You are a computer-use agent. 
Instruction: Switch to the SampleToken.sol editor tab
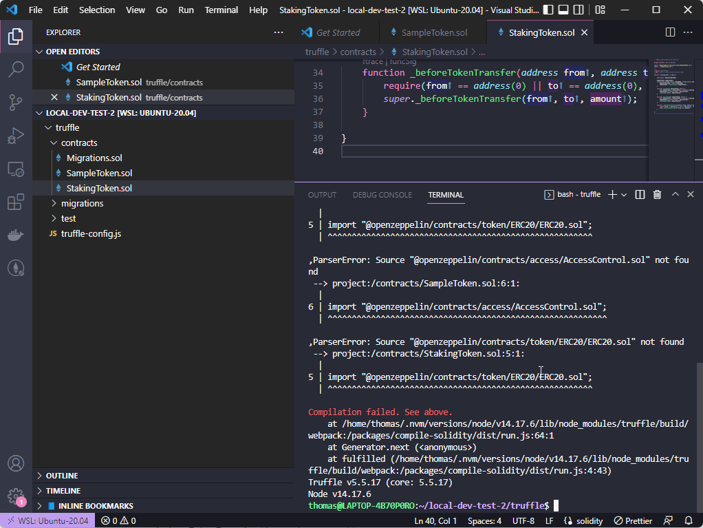(433, 32)
